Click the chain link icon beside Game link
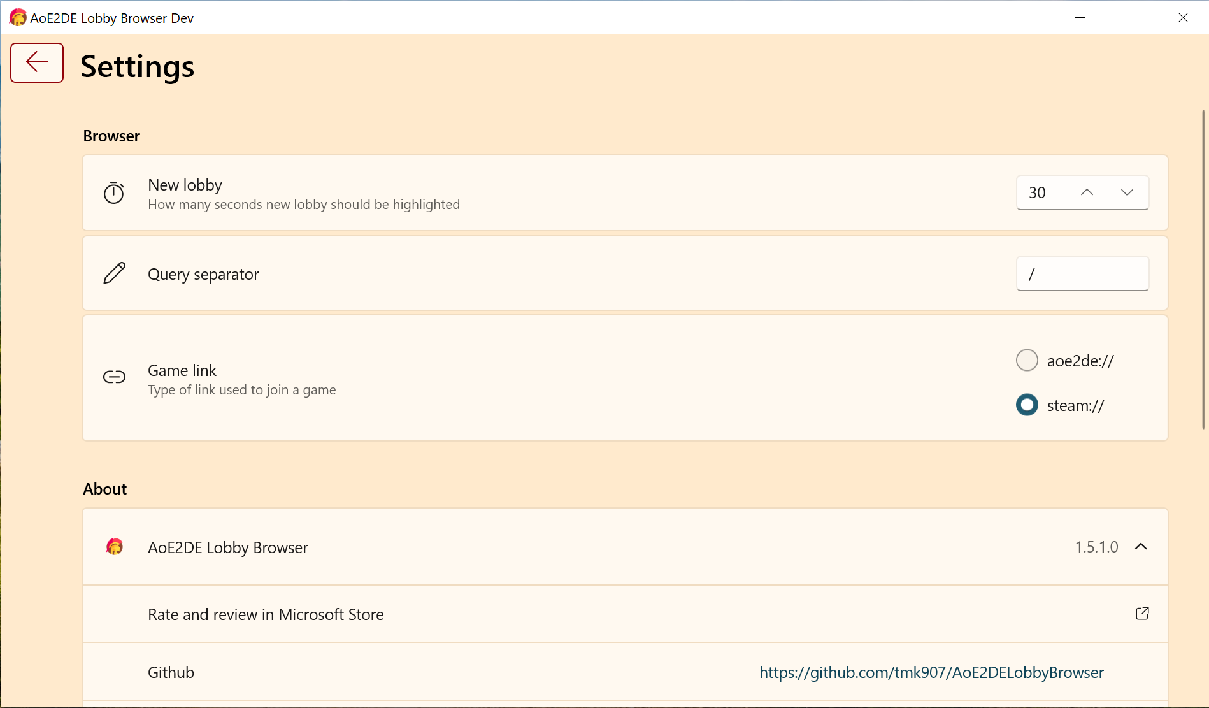This screenshot has width=1209, height=708. (x=115, y=377)
